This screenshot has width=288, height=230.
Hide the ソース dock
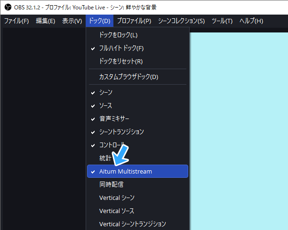[137, 105]
